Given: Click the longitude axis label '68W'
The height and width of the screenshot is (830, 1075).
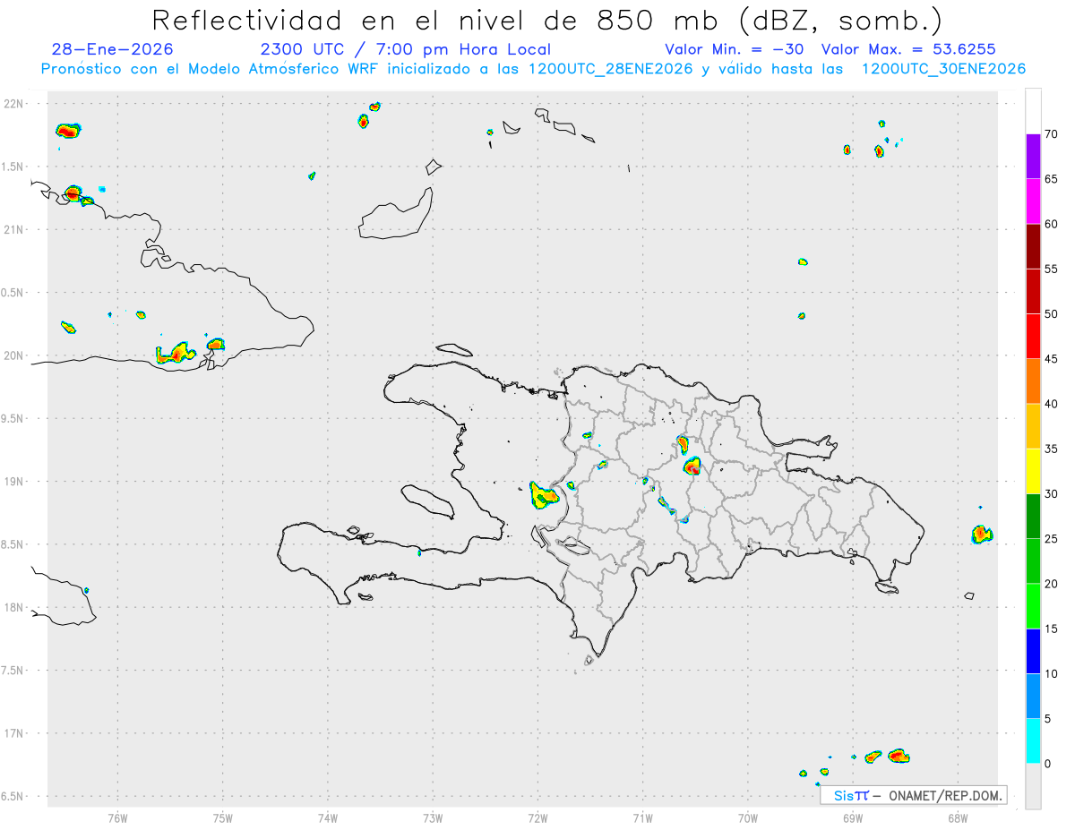Looking at the screenshot, I should [x=957, y=818].
